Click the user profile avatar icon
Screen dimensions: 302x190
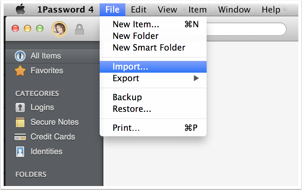pos(59,29)
